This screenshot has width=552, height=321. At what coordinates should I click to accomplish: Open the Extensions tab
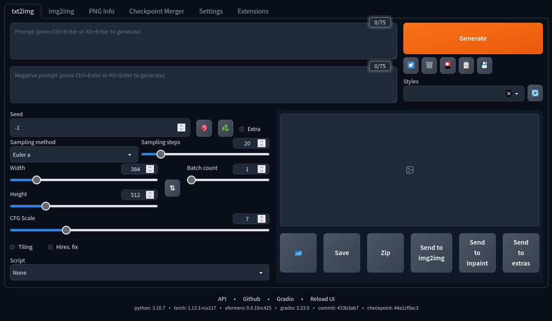point(253,11)
